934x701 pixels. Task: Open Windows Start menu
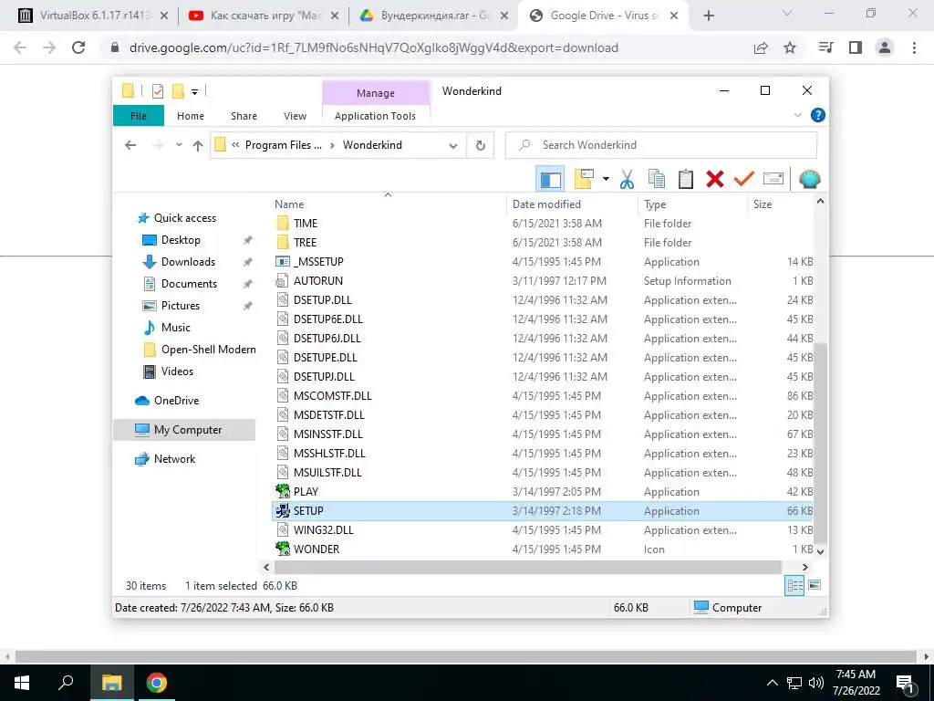click(22, 683)
